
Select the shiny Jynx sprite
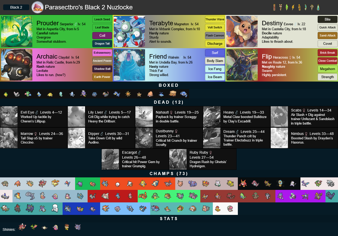(x=55, y=227)
